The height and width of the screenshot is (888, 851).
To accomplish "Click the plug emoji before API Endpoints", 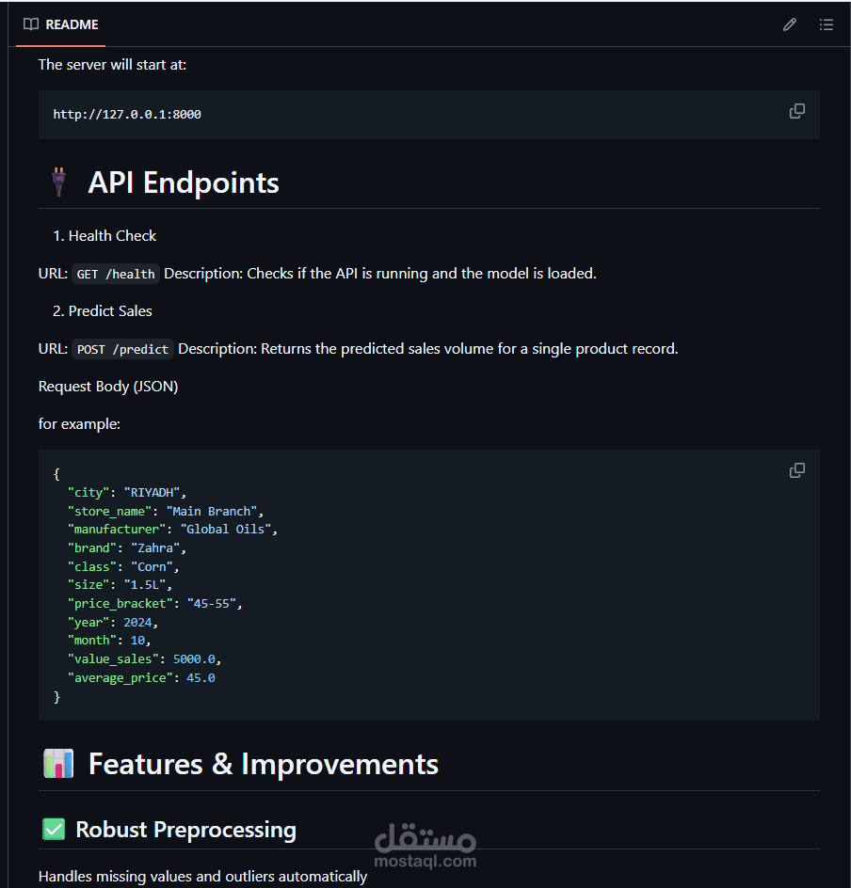I will [58, 182].
